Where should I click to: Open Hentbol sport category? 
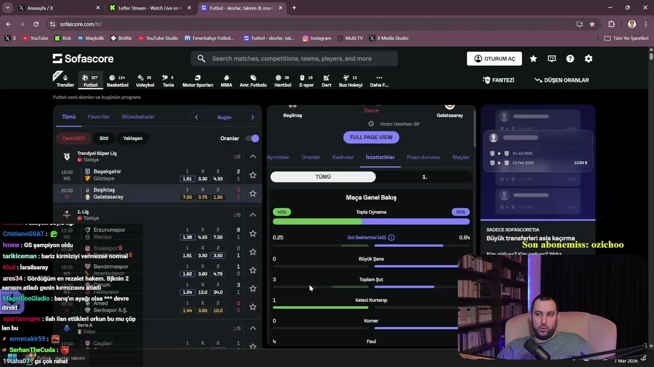(283, 81)
